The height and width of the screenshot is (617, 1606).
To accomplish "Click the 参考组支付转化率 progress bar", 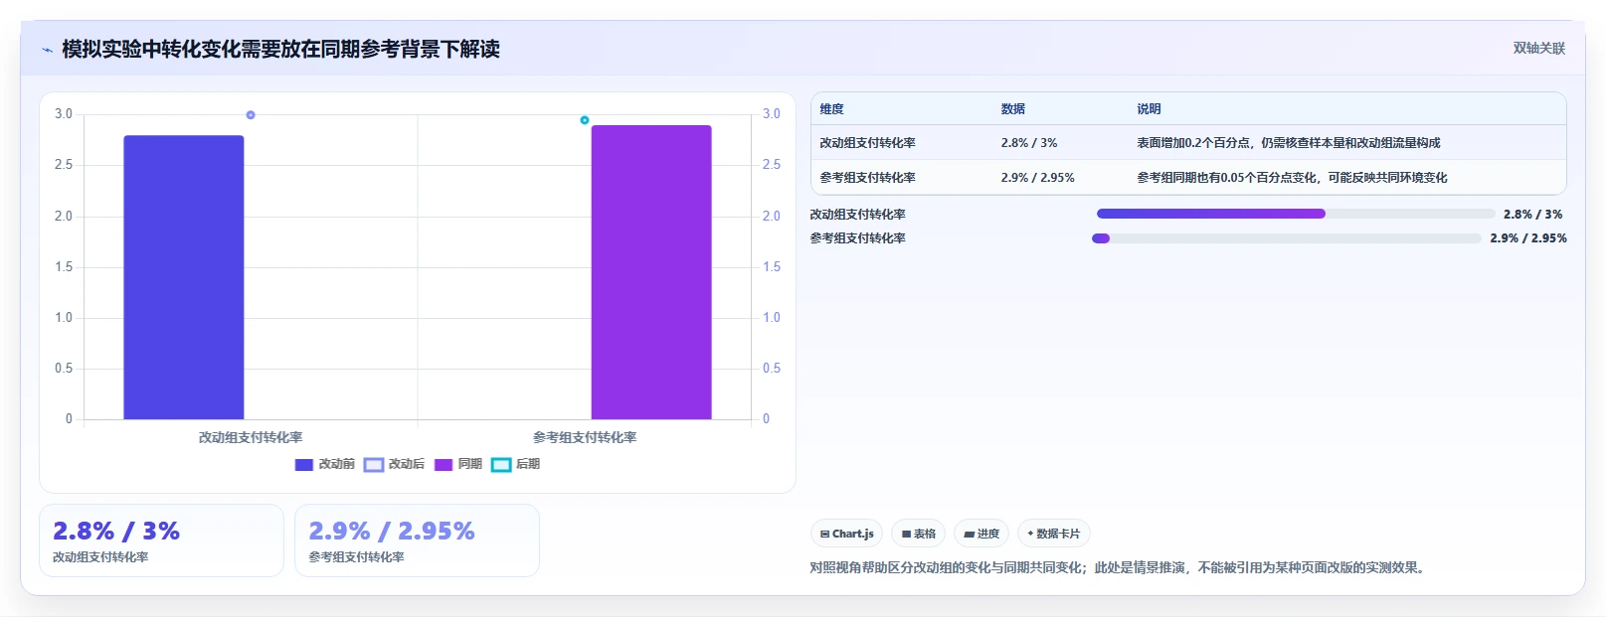I will [1287, 238].
